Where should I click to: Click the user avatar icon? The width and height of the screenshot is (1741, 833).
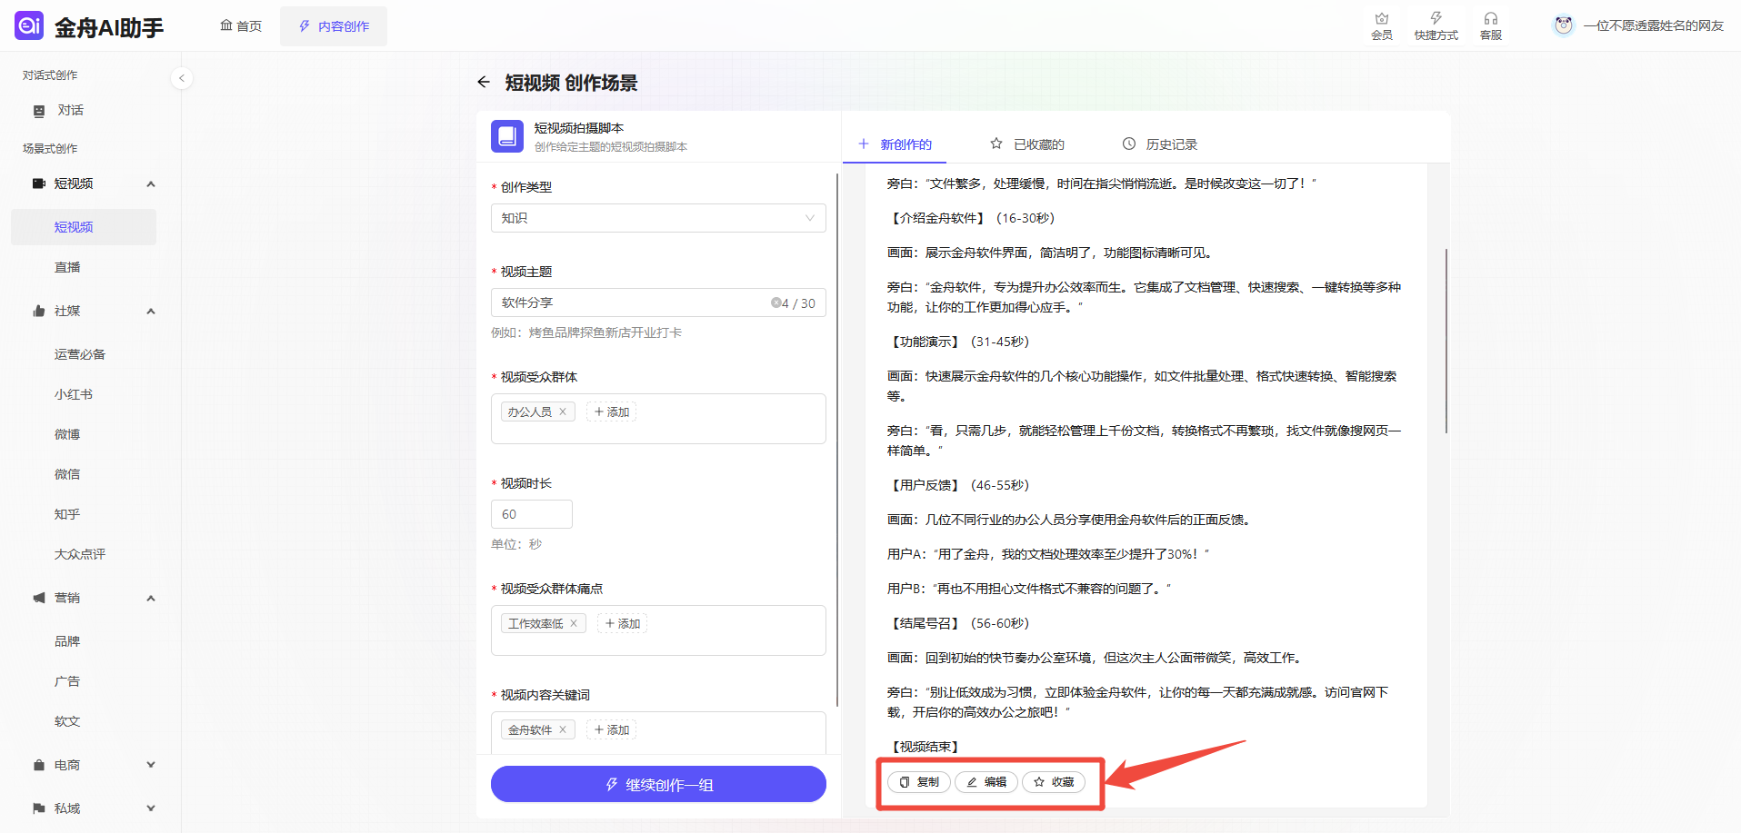(1563, 25)
